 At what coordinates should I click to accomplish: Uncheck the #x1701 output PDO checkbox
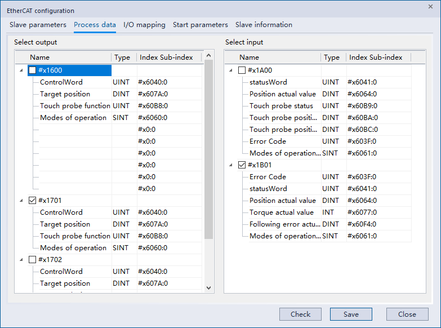(x=32, y=201)
